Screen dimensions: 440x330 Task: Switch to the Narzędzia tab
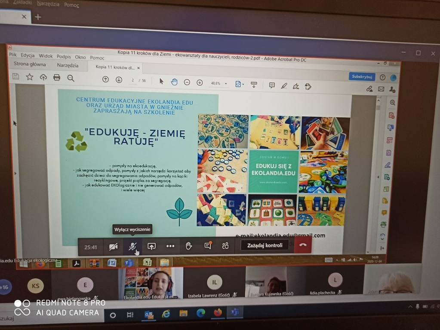click(68, 65)
